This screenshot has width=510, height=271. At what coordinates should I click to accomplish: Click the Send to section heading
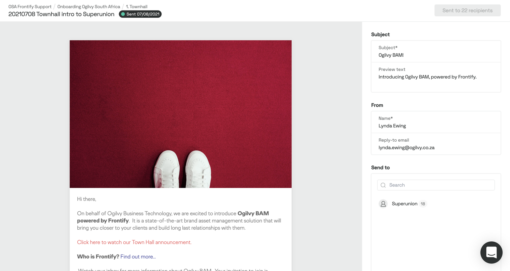pos(380,168)
